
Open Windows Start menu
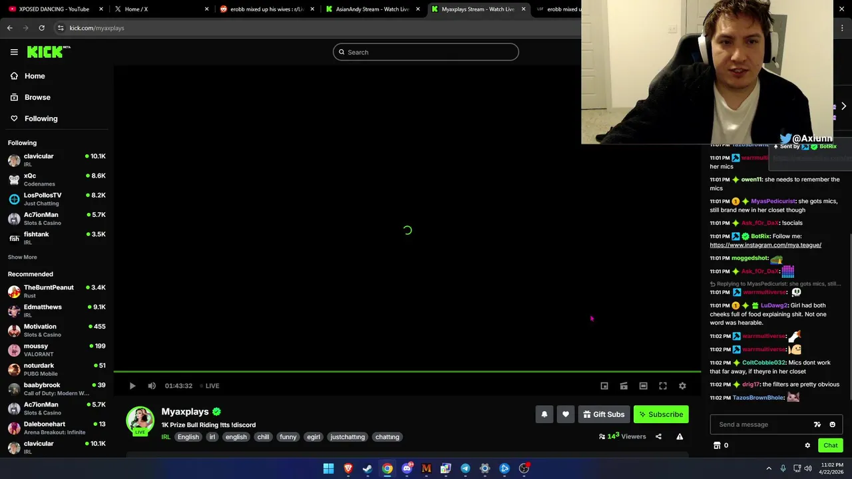tap(328, 468)
